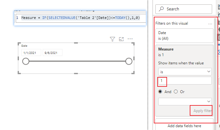Click the start date field 1/1/2021

31,53
